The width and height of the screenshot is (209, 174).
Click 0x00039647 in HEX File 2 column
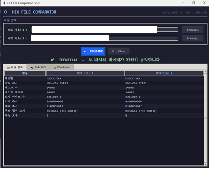tap(134, 106)
